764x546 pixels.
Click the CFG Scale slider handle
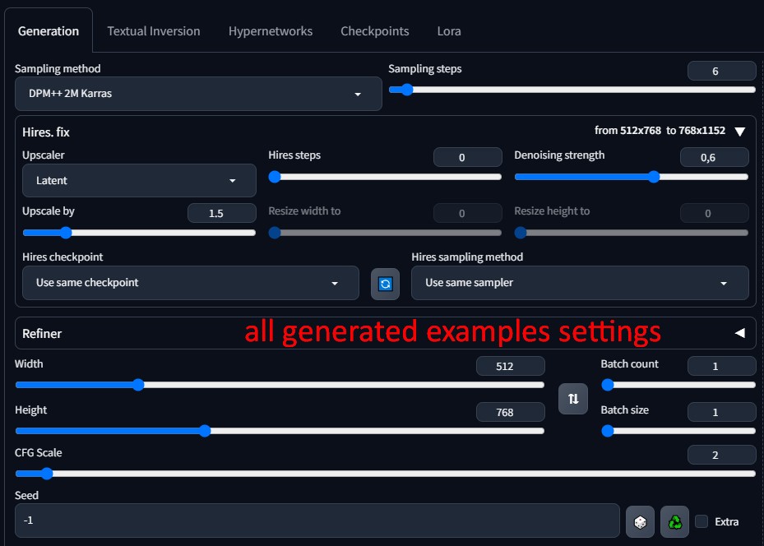tap(47, 474)
